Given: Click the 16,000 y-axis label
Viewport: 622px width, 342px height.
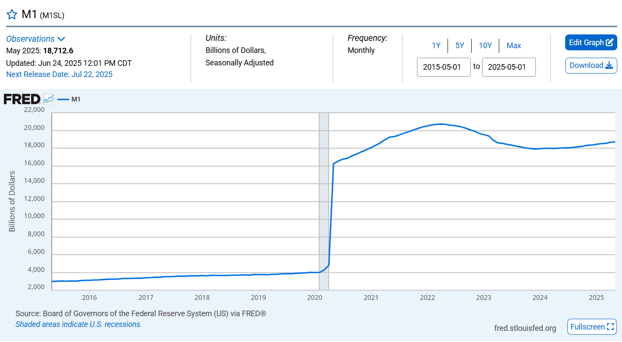Looking at the screenshot, I should pyautogui.click(x=33, y=163).
